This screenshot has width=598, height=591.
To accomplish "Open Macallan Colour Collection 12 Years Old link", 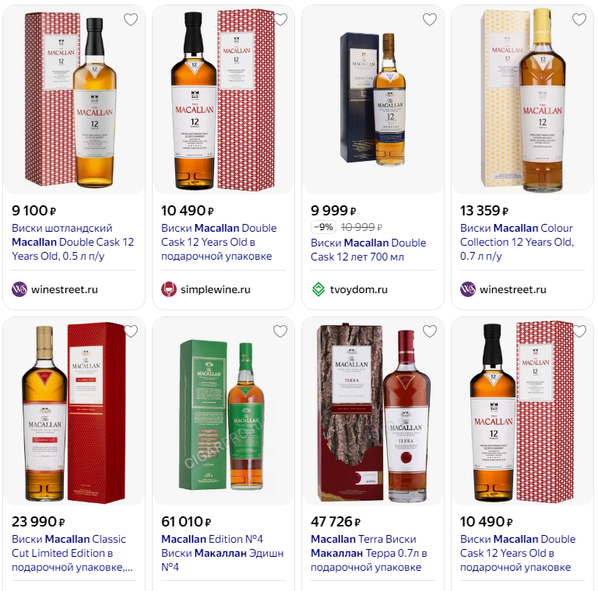I will point(517,242).
